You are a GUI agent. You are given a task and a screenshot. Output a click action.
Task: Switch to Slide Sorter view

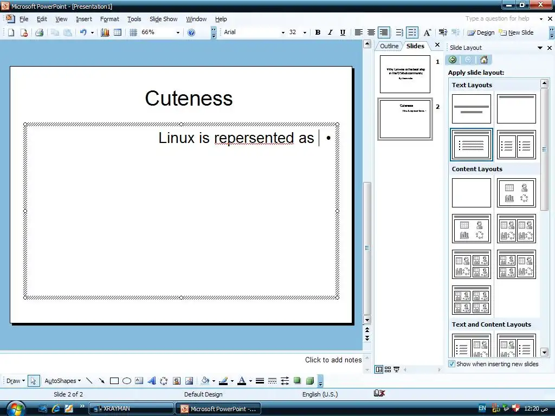[x=388, y=369]
